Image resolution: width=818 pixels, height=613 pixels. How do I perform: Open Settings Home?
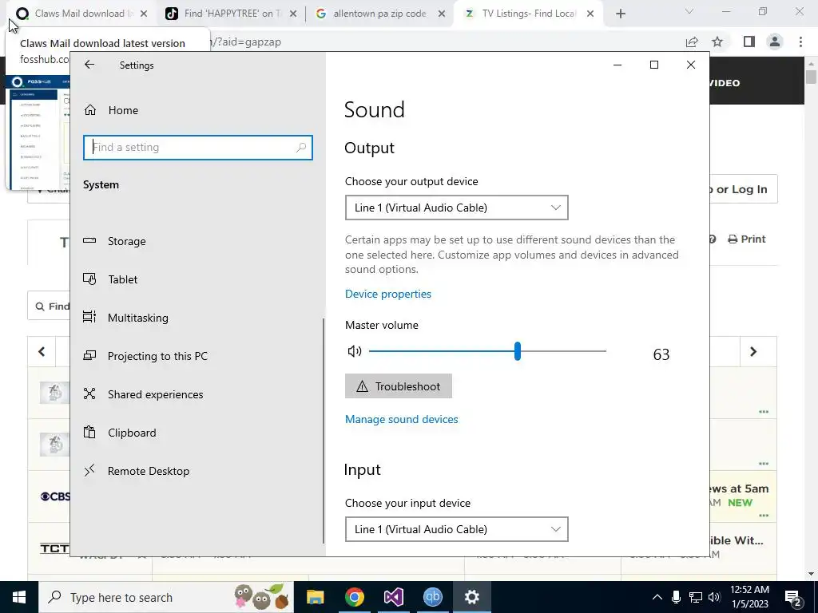pyautogui.click(x=112, y=110)
